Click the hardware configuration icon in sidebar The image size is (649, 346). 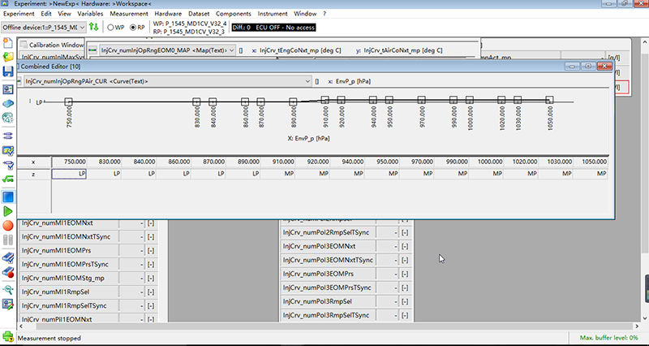point(8,89)
